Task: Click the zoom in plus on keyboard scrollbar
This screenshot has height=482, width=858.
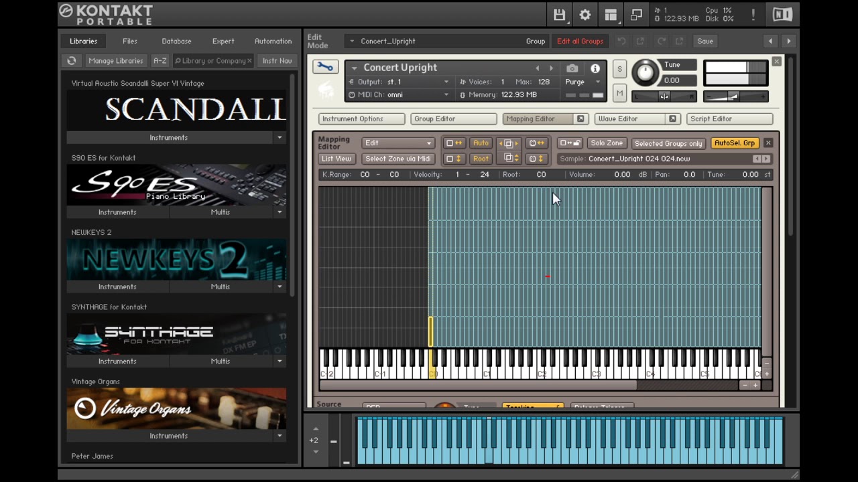Action: coord(755,386)
